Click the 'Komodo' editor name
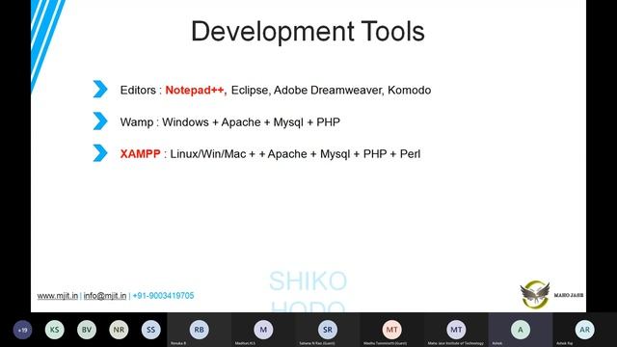This screenshot has height=347, width=617. (x=409, y=90)
